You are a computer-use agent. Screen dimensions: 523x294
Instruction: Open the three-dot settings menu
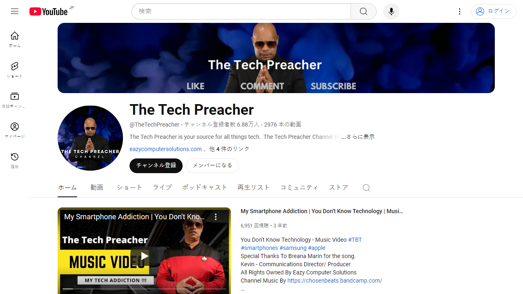coord(460,11)
